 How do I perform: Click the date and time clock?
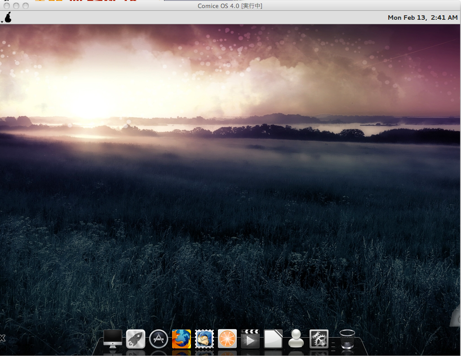point(422,18)
